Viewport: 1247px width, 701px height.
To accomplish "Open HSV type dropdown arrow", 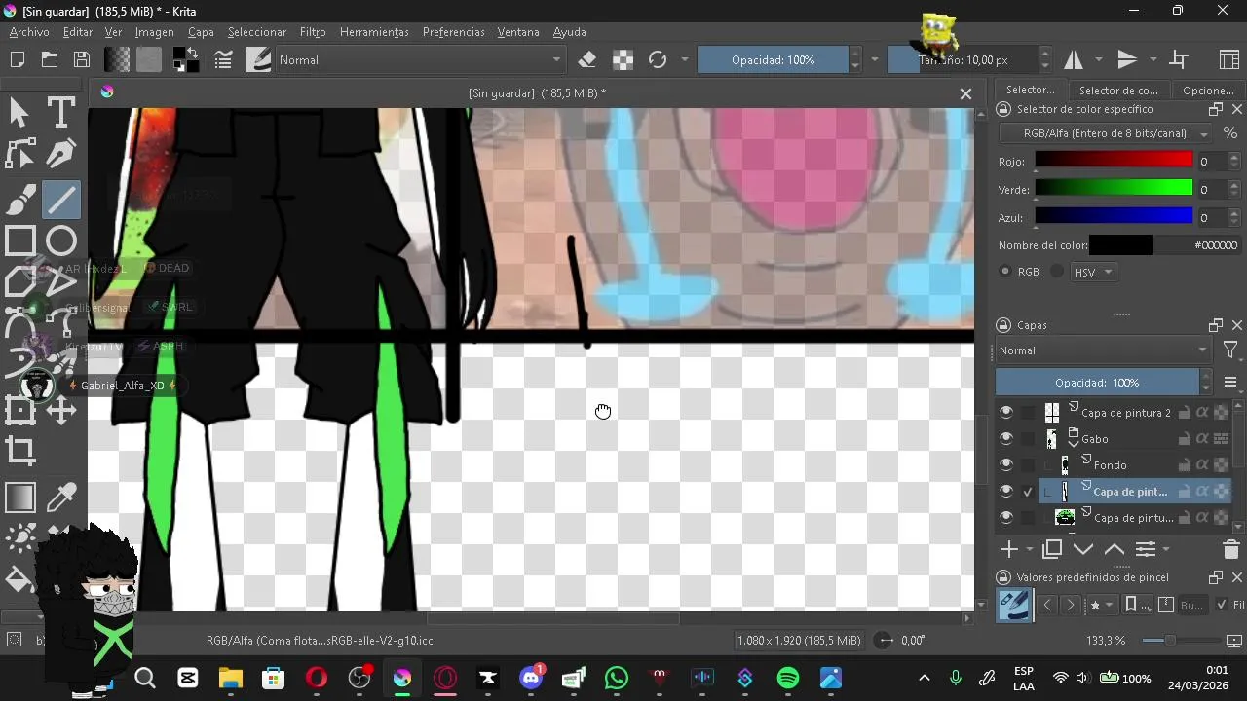I will (x=1108, y=273).
